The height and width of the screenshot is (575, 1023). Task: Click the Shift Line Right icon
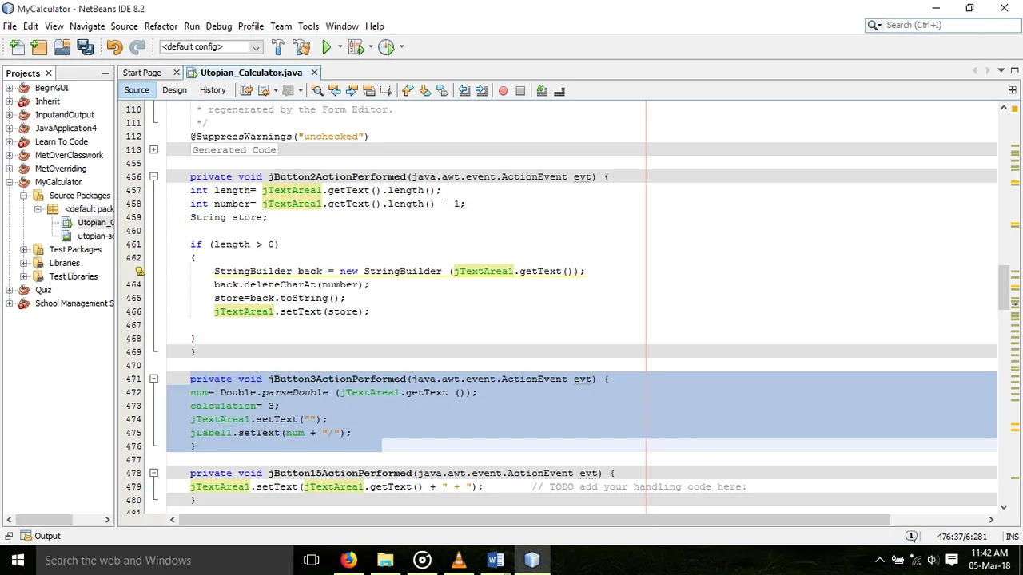tap(481, 90)
